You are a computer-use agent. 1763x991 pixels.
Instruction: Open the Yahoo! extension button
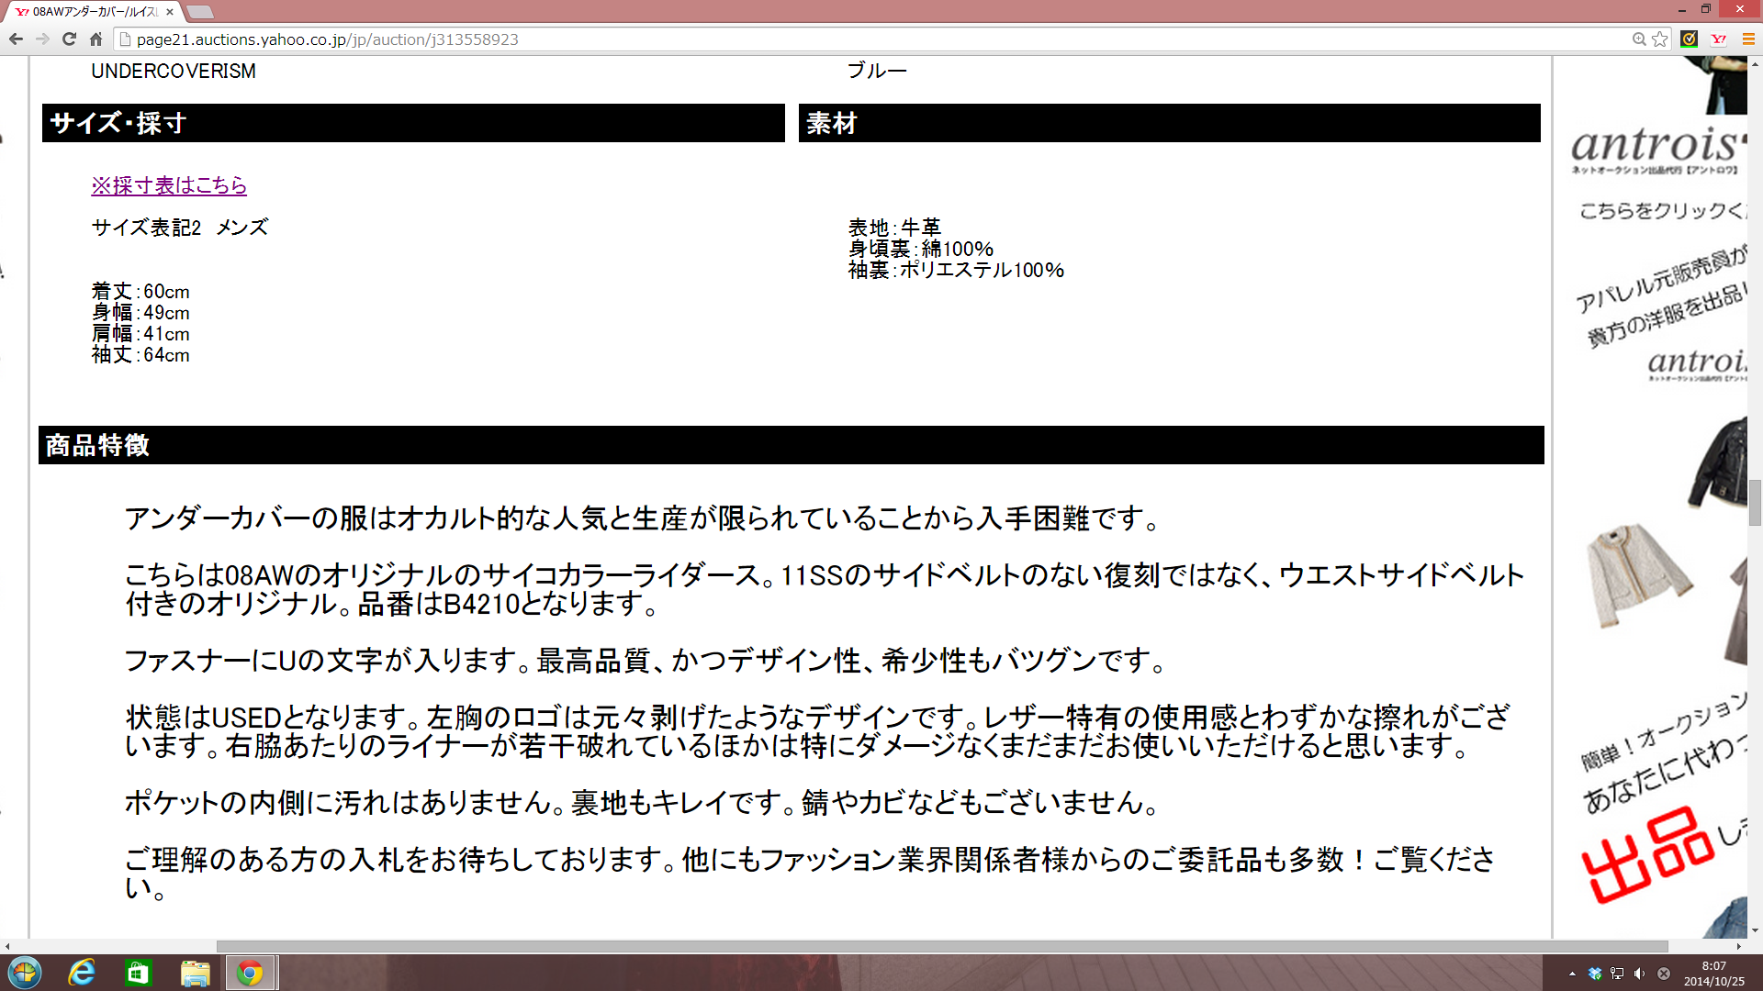[x=1719, y=39]
